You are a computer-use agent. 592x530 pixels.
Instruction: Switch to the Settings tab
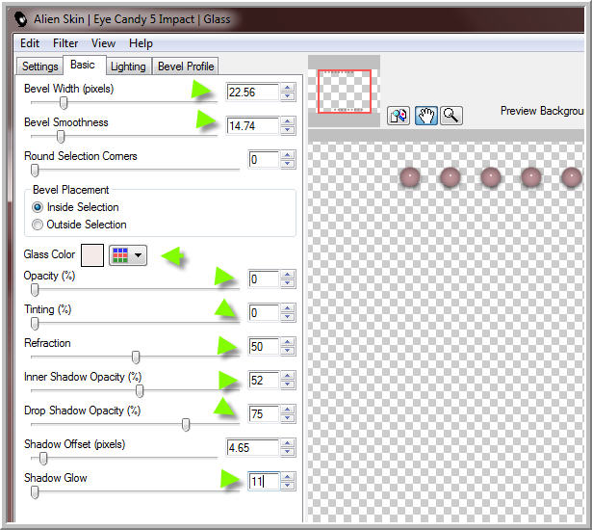[x=40, y=66]
